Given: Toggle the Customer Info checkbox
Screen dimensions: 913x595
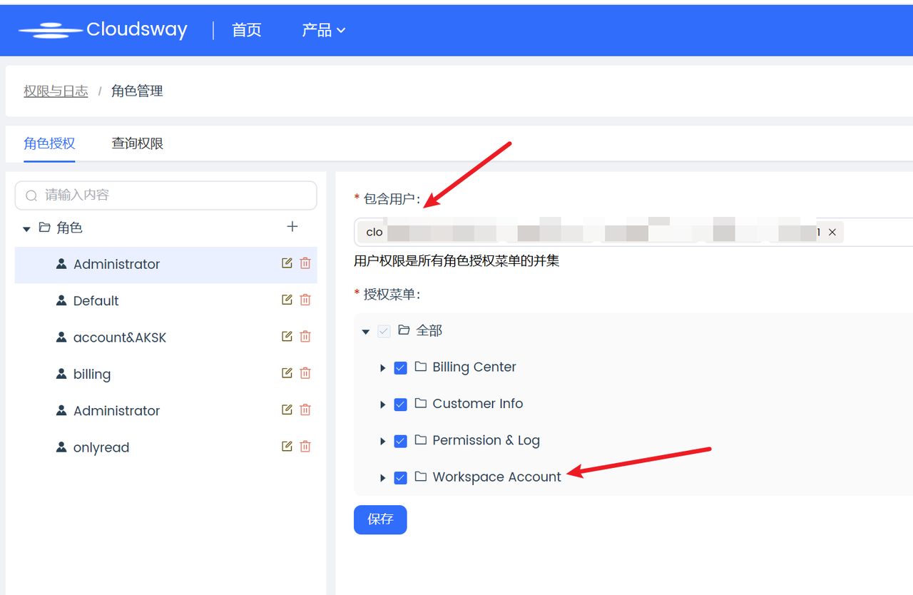Looking at the screenshot, I should [x=401, y=405].
